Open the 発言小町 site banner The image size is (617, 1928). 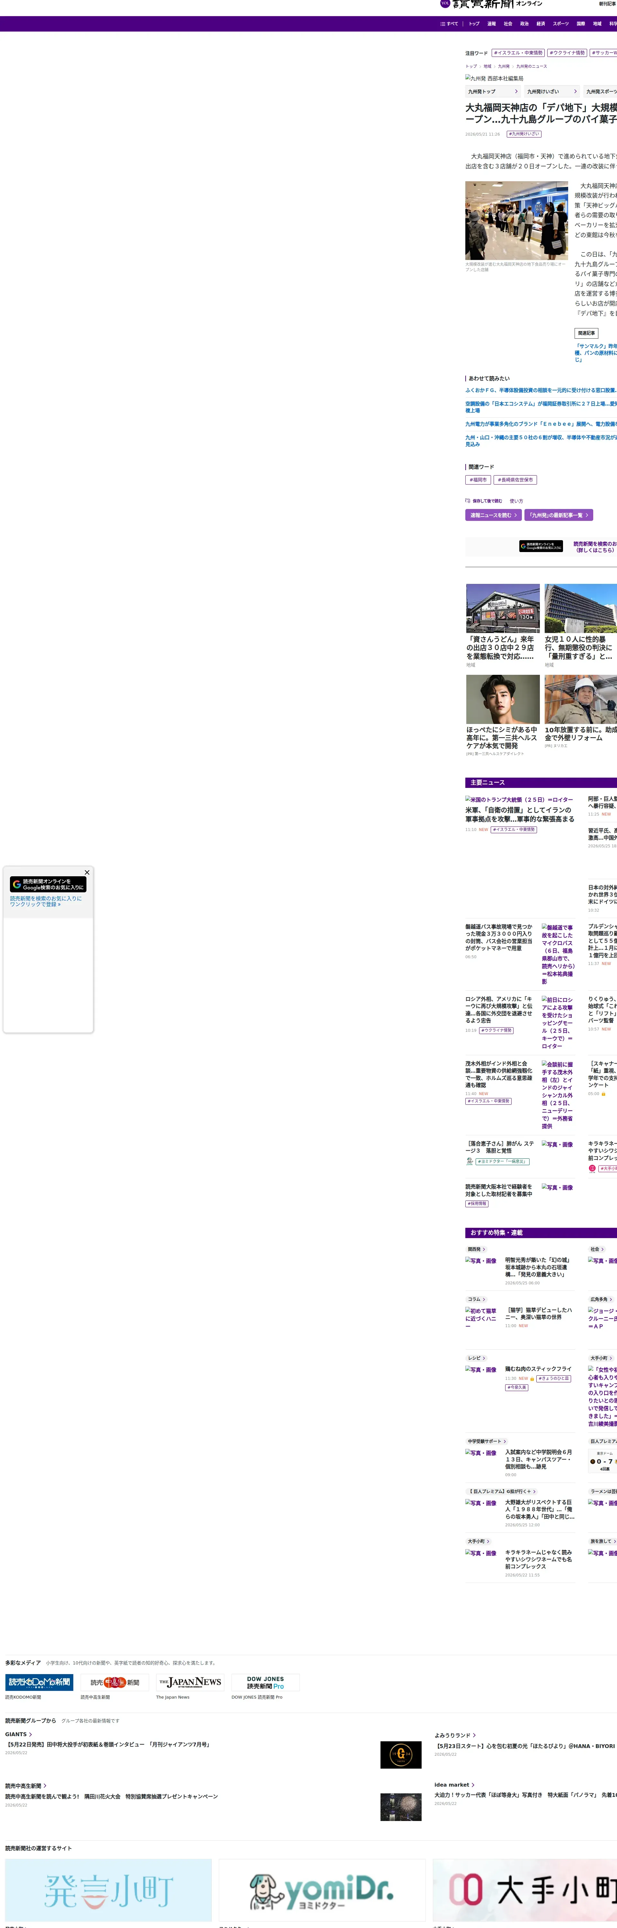109,1890
